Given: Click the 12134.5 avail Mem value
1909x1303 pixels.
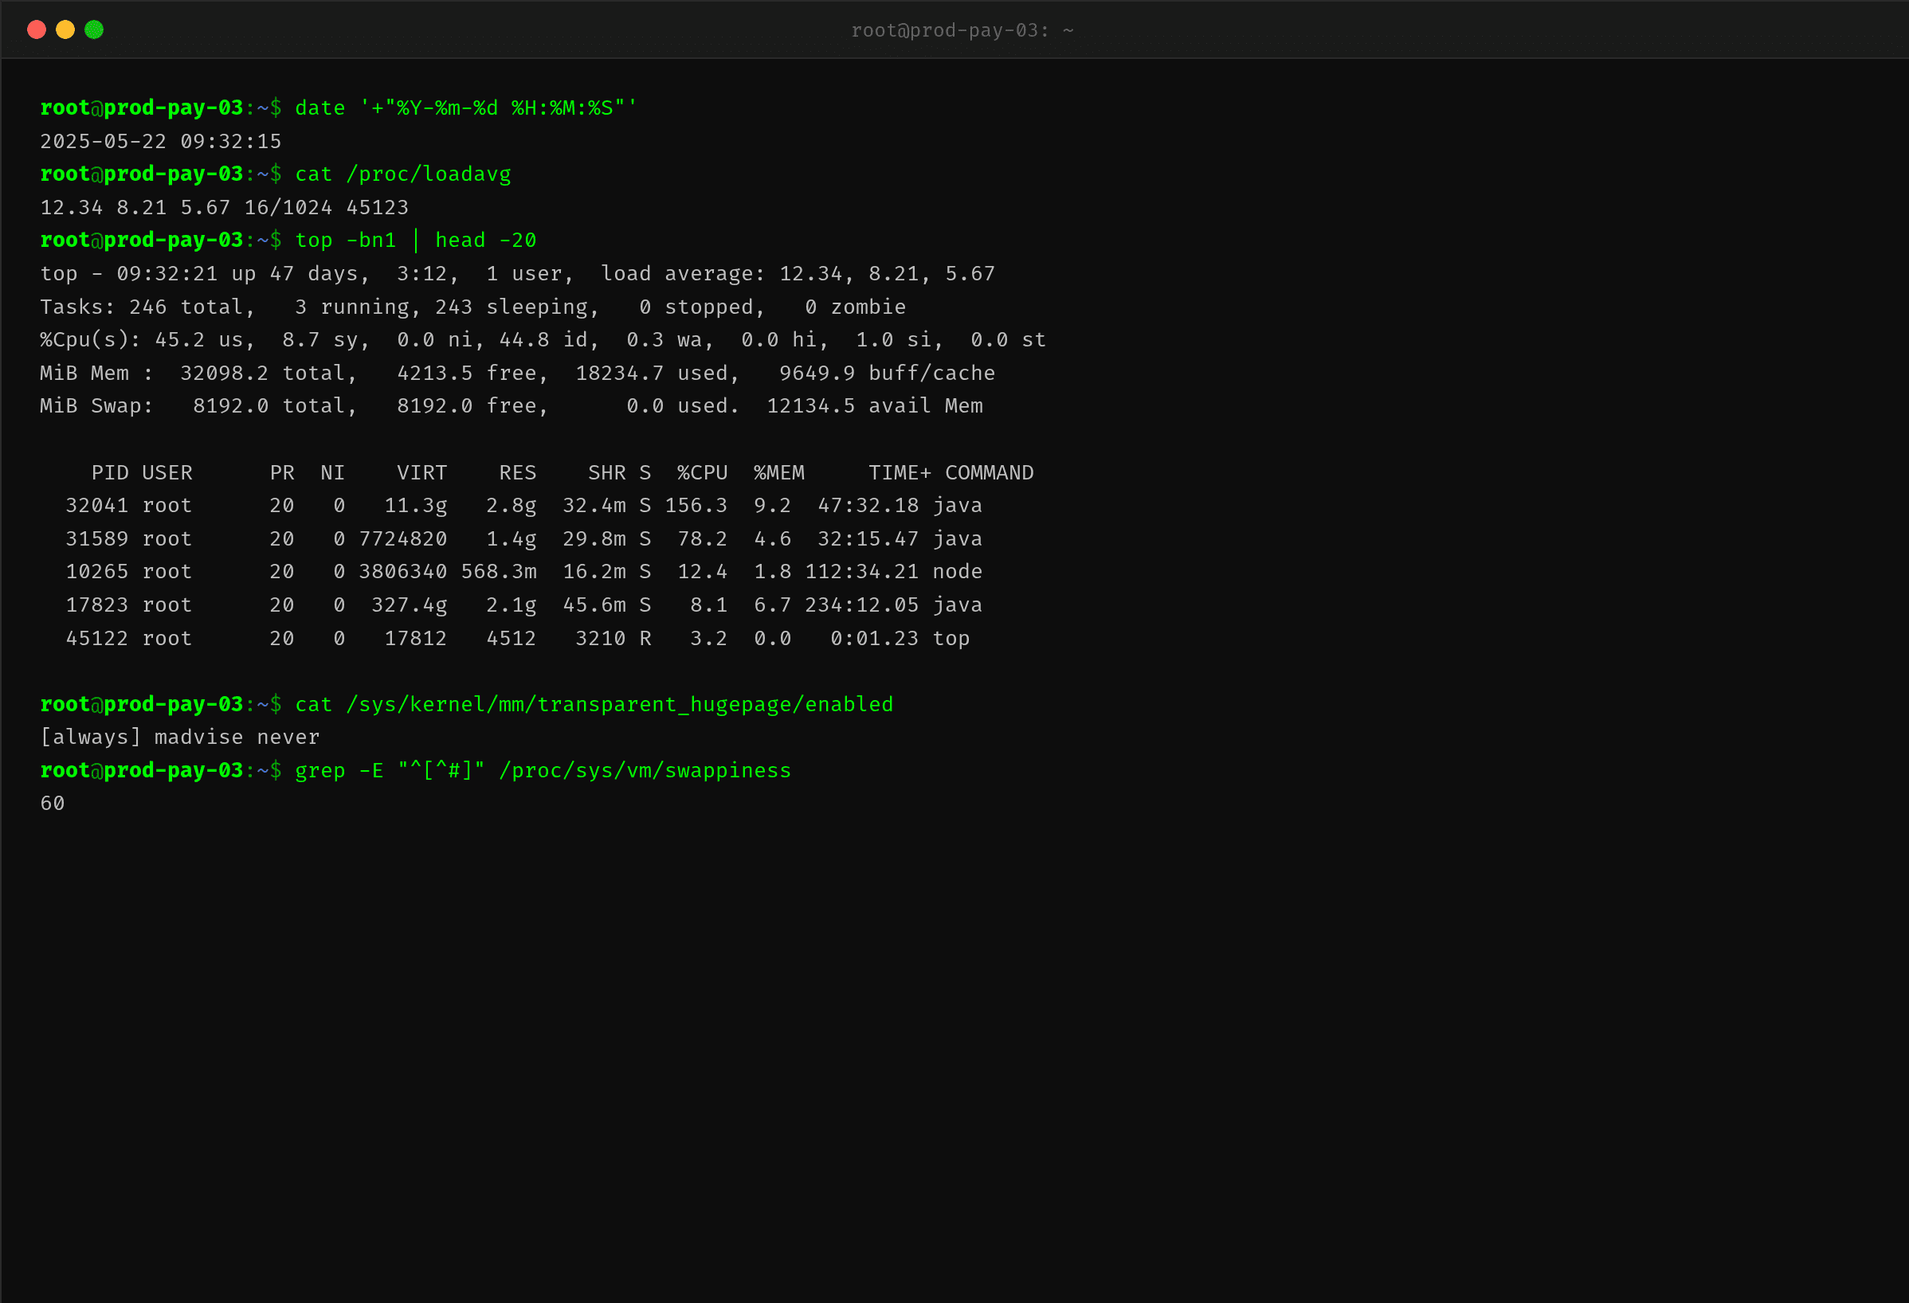Looking at the screenshot, I should (x=874, y=405).
